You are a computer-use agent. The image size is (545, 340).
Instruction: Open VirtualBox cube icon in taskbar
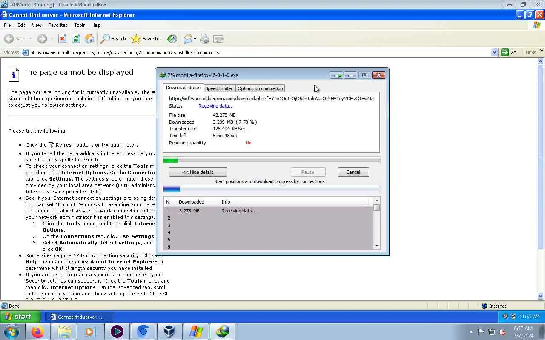[169, 331]
